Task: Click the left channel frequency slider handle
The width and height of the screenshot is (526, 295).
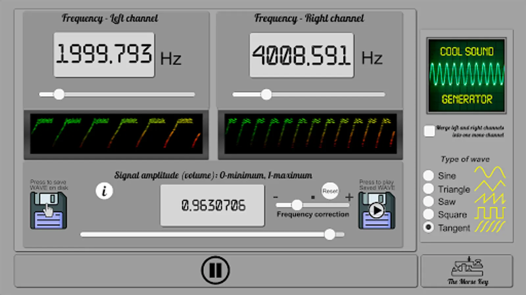Action: (59, 94)
